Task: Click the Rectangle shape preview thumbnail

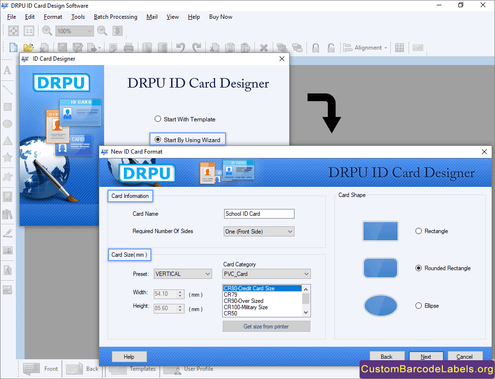Action: click(x=380, y=231)
